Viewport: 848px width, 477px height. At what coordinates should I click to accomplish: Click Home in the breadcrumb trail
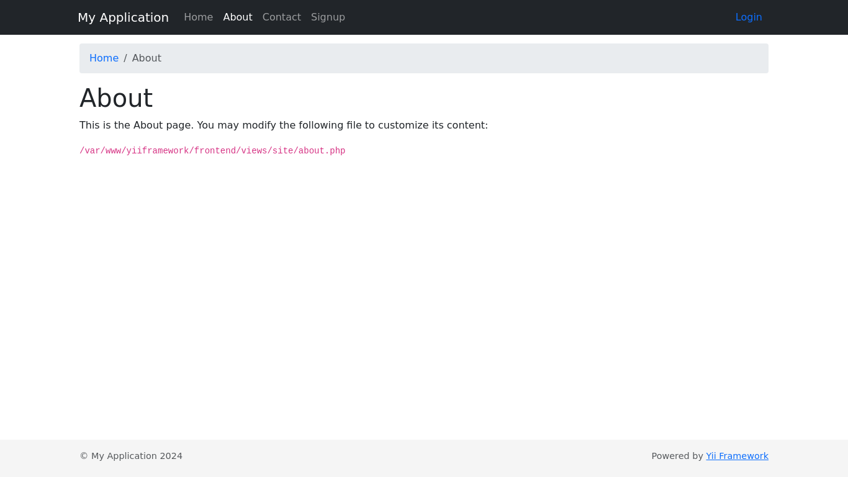coord(104,58)
